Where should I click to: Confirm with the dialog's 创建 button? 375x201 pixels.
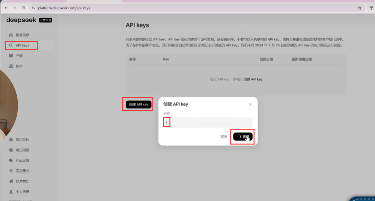[x=243, y=136]
